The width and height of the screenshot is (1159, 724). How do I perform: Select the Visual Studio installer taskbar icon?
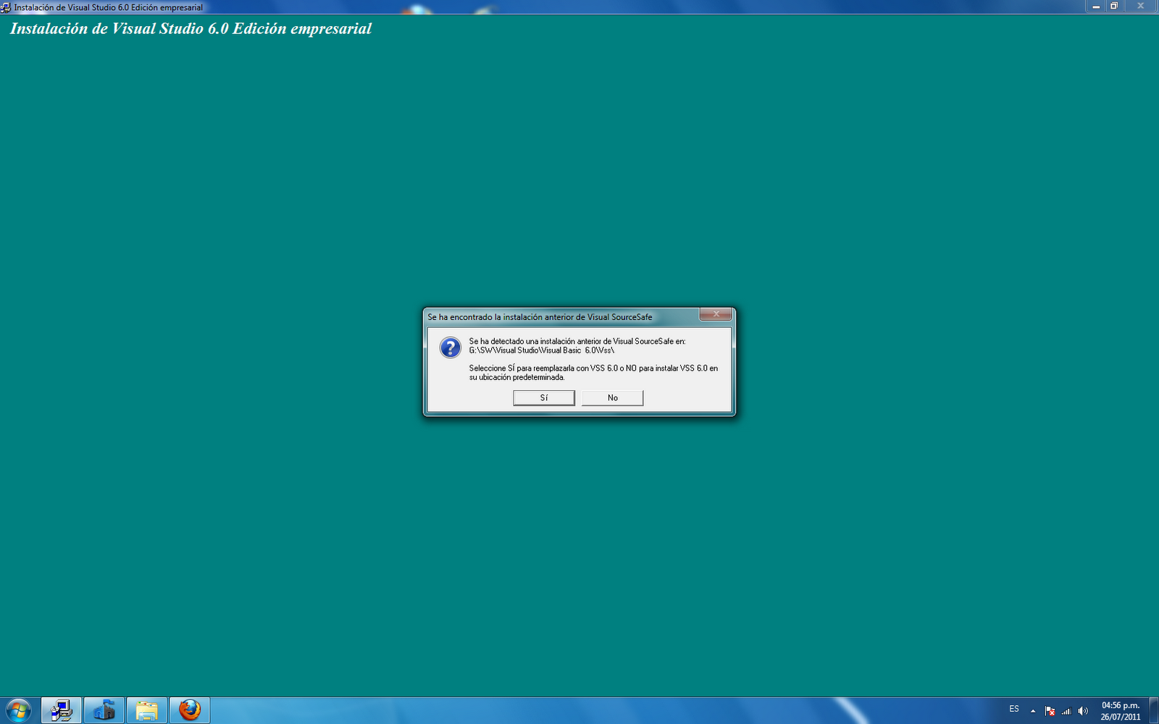[62, 710]
